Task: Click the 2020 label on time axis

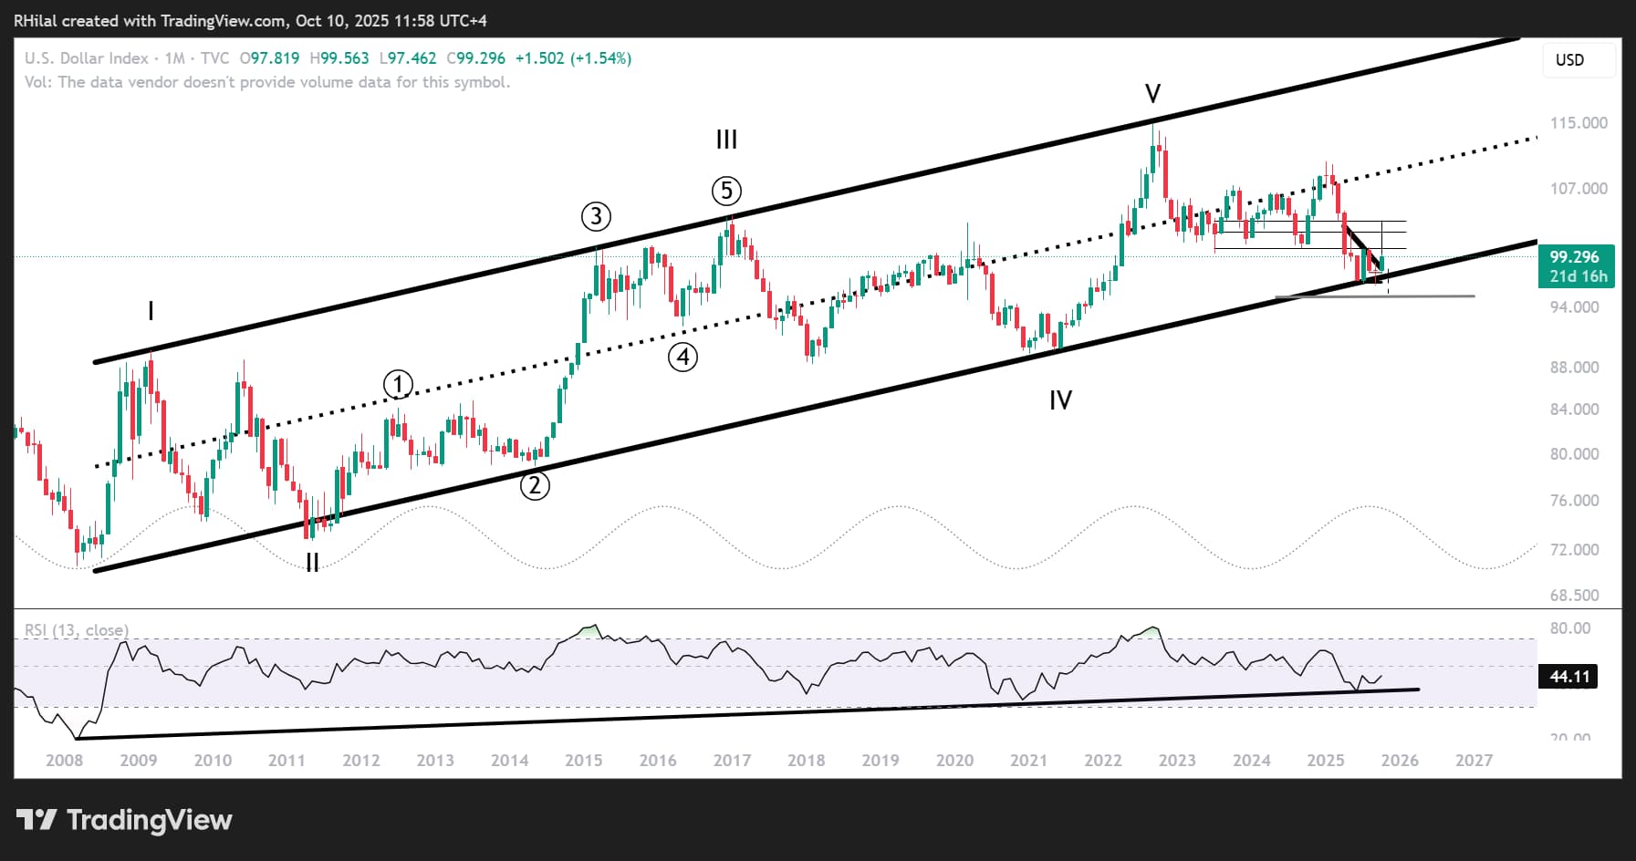Action: (954, 761)
